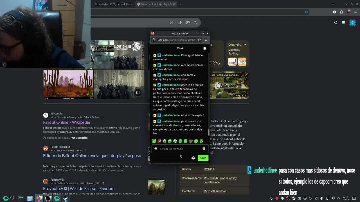Submit search with the magnifier icon
This screenshot has height=202, width=360.
pos(195,23)
